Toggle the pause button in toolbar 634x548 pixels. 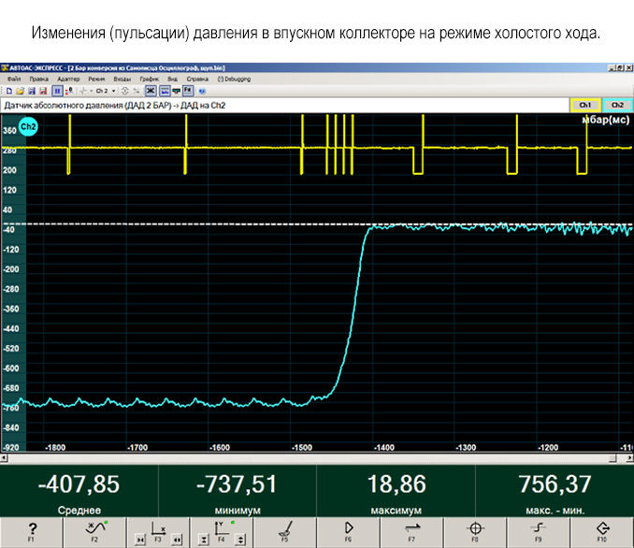[57, 91]
